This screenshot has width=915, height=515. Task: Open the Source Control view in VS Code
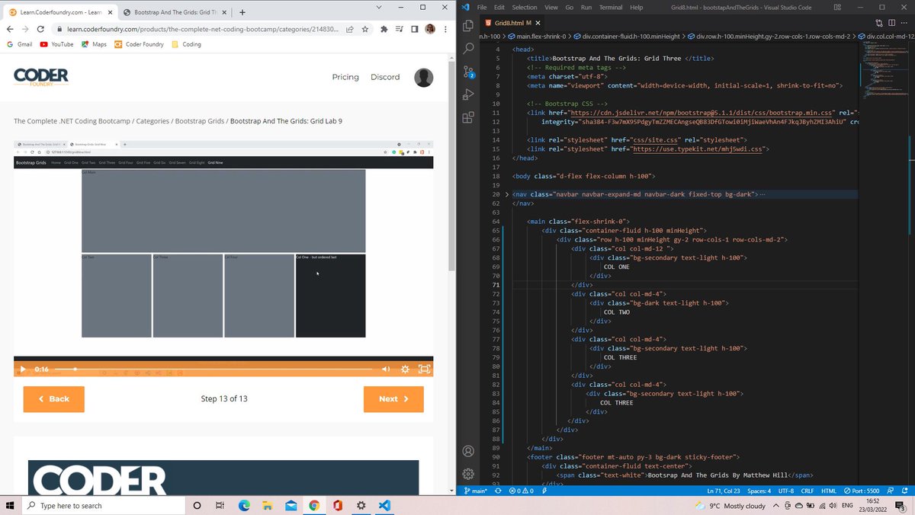(468, 70)
